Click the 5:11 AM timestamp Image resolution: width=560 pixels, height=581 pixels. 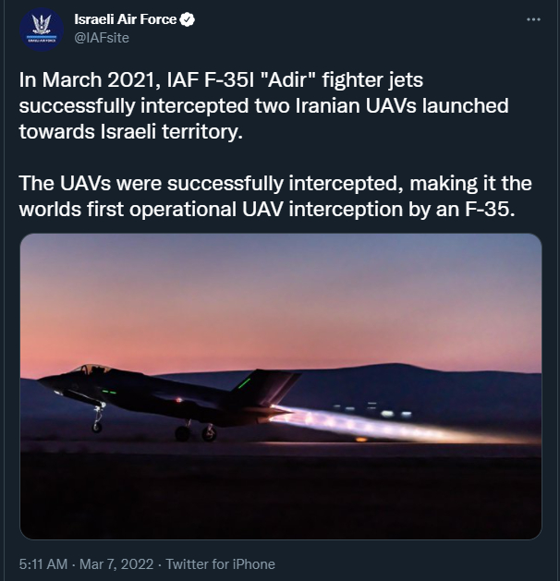tap(44, 563)
